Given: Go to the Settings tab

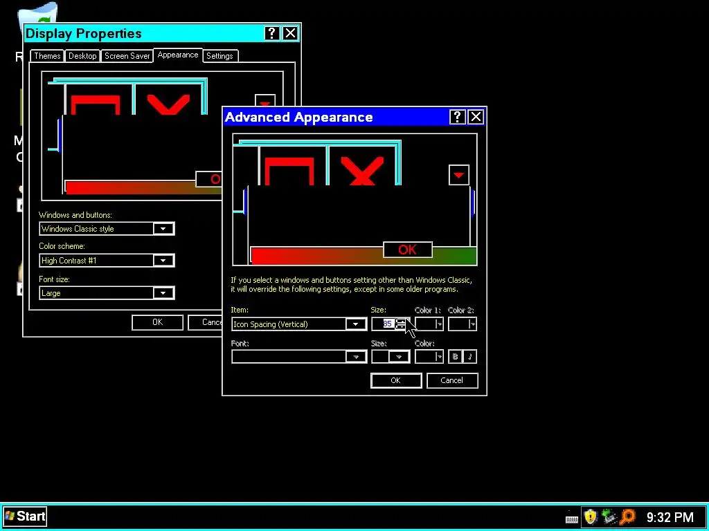Looking at the screenshot, I should tap(219, 56).
